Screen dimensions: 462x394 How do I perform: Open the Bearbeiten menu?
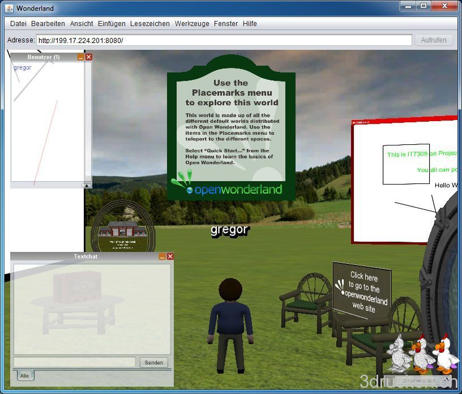pos(48,24)
